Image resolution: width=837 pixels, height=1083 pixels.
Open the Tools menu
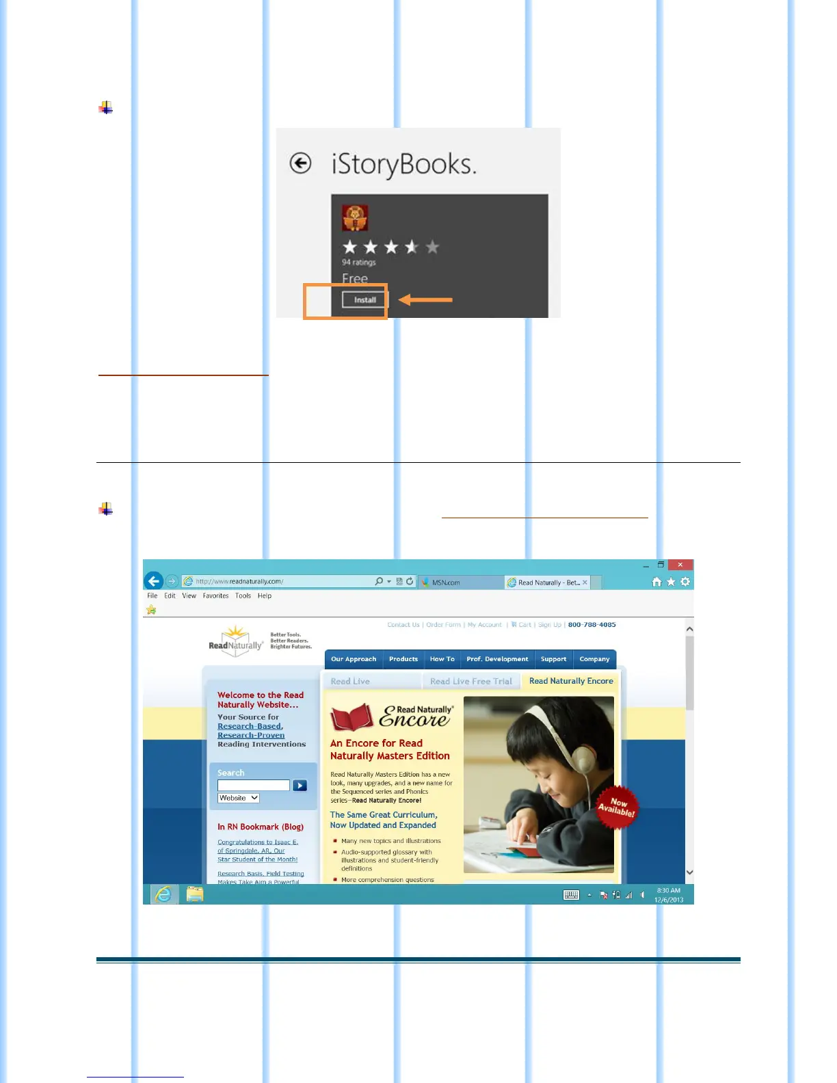tap(243, 596)
